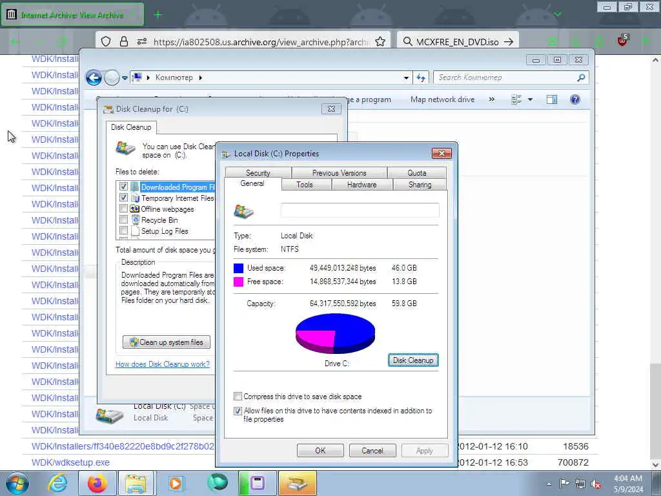This screenshot has height=496, width=661.
Task: Click the tracking protection shield icon
Action: click(106, 41)
